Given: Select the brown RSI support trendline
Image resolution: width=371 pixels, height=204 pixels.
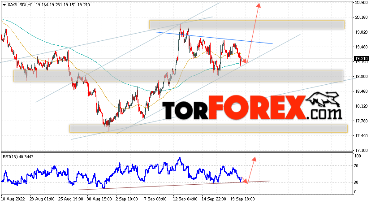Looking at the screenshot, I should [174, 185].
